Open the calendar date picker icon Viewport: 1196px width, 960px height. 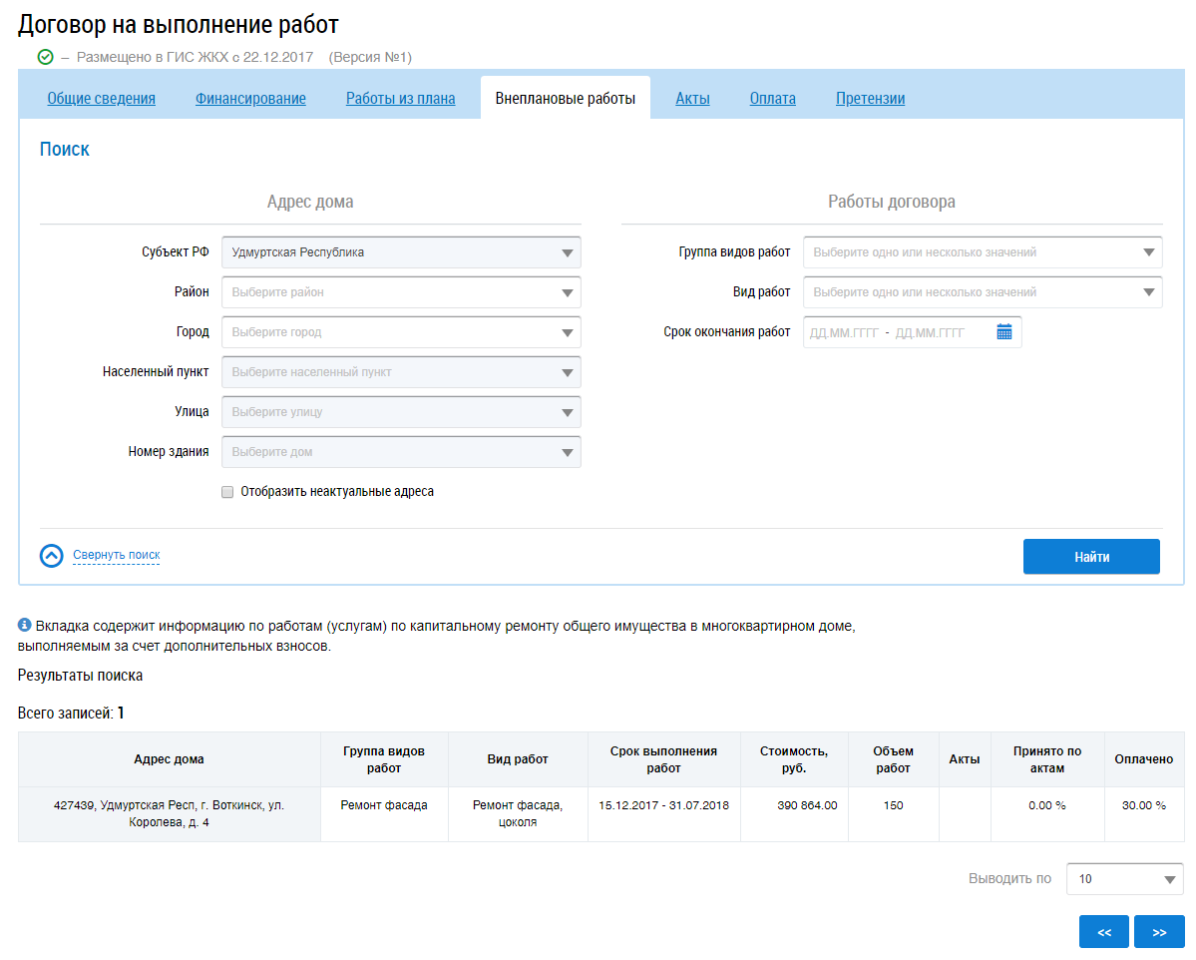pyautogui.click(x=1003, y=332)
